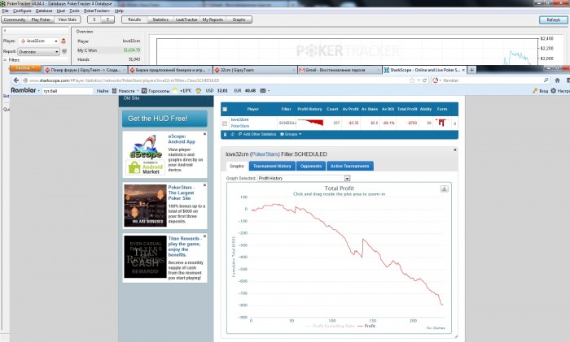Image resolution: width=570 pixels, height=342 pixels.
Task: Open the Tools menu in PokerTracker
Action: coord(74,11)
